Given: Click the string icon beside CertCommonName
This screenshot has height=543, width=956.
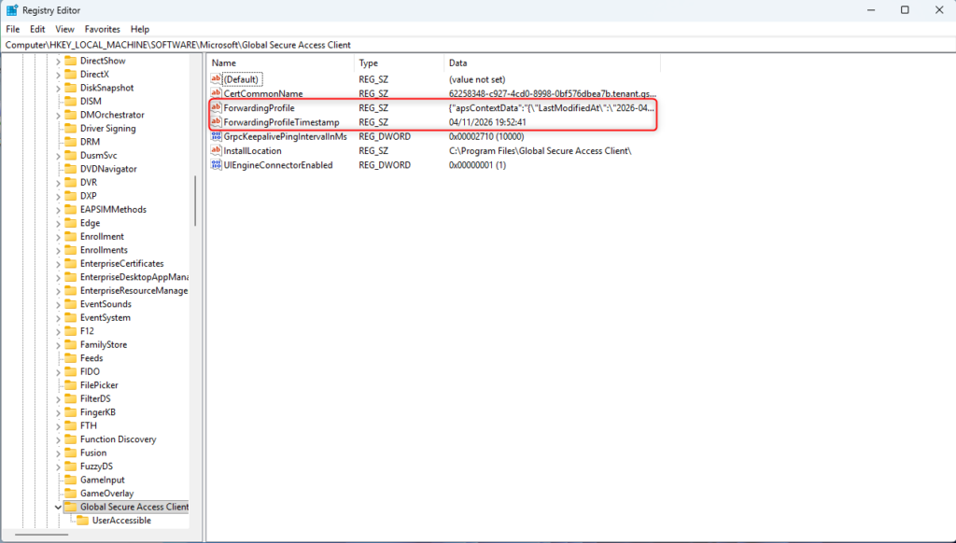Looking at the screenshot, I should 216,94.
